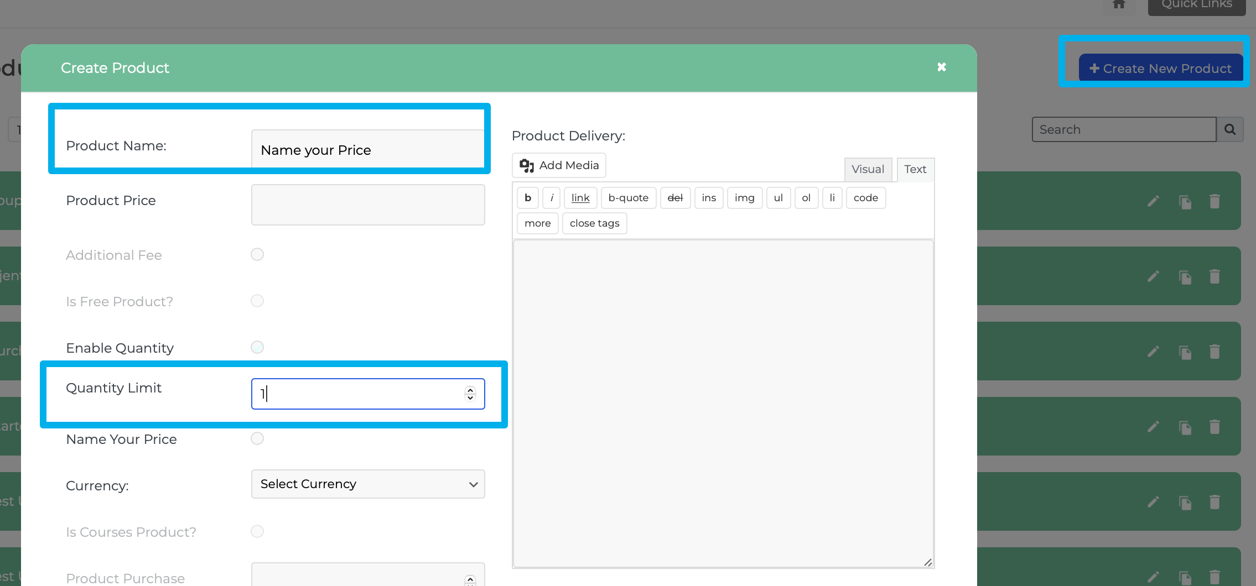Click into the Product Price field
This screenshot has width=1256, height=586.
(x=368, y=205)
